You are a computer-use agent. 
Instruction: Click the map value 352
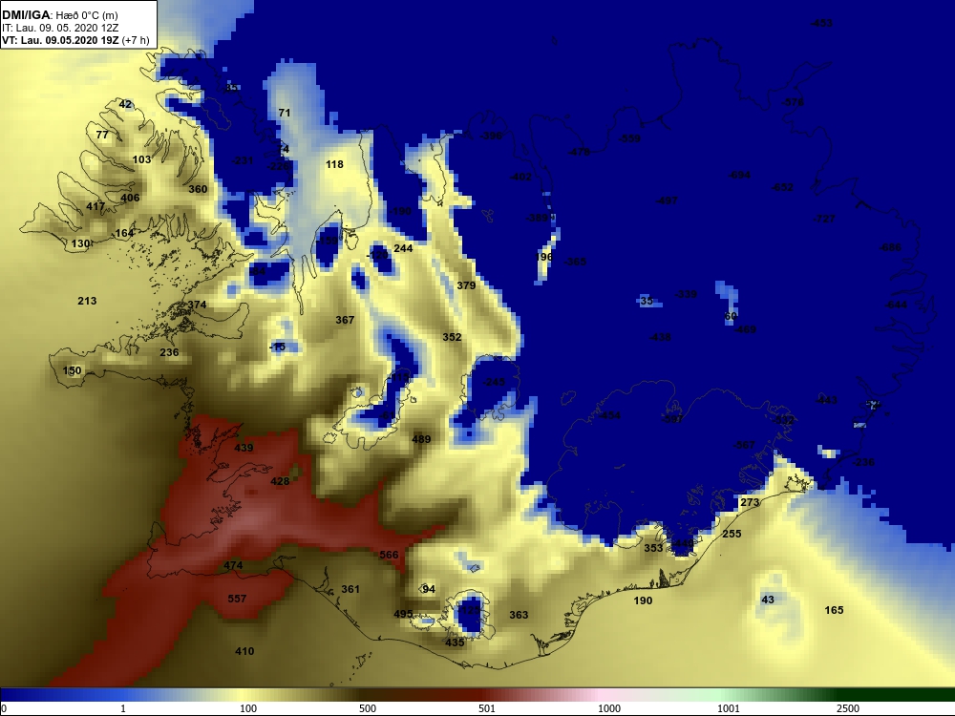(x=452, y=337)
